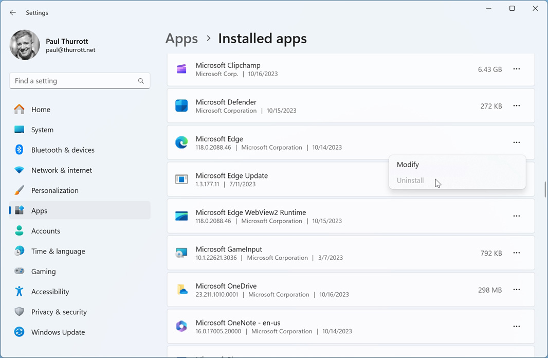Screen dimensions: 548x358
Task: Click the Edge WebView2 Runtime icon
Action: 181,216
